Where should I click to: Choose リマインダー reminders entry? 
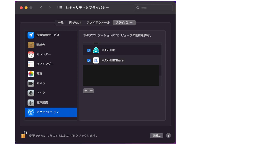[x=51, y=64]
